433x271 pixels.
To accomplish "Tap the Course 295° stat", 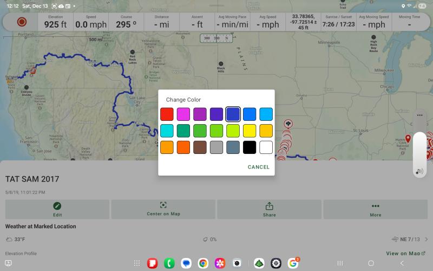I will pos(126,22).
